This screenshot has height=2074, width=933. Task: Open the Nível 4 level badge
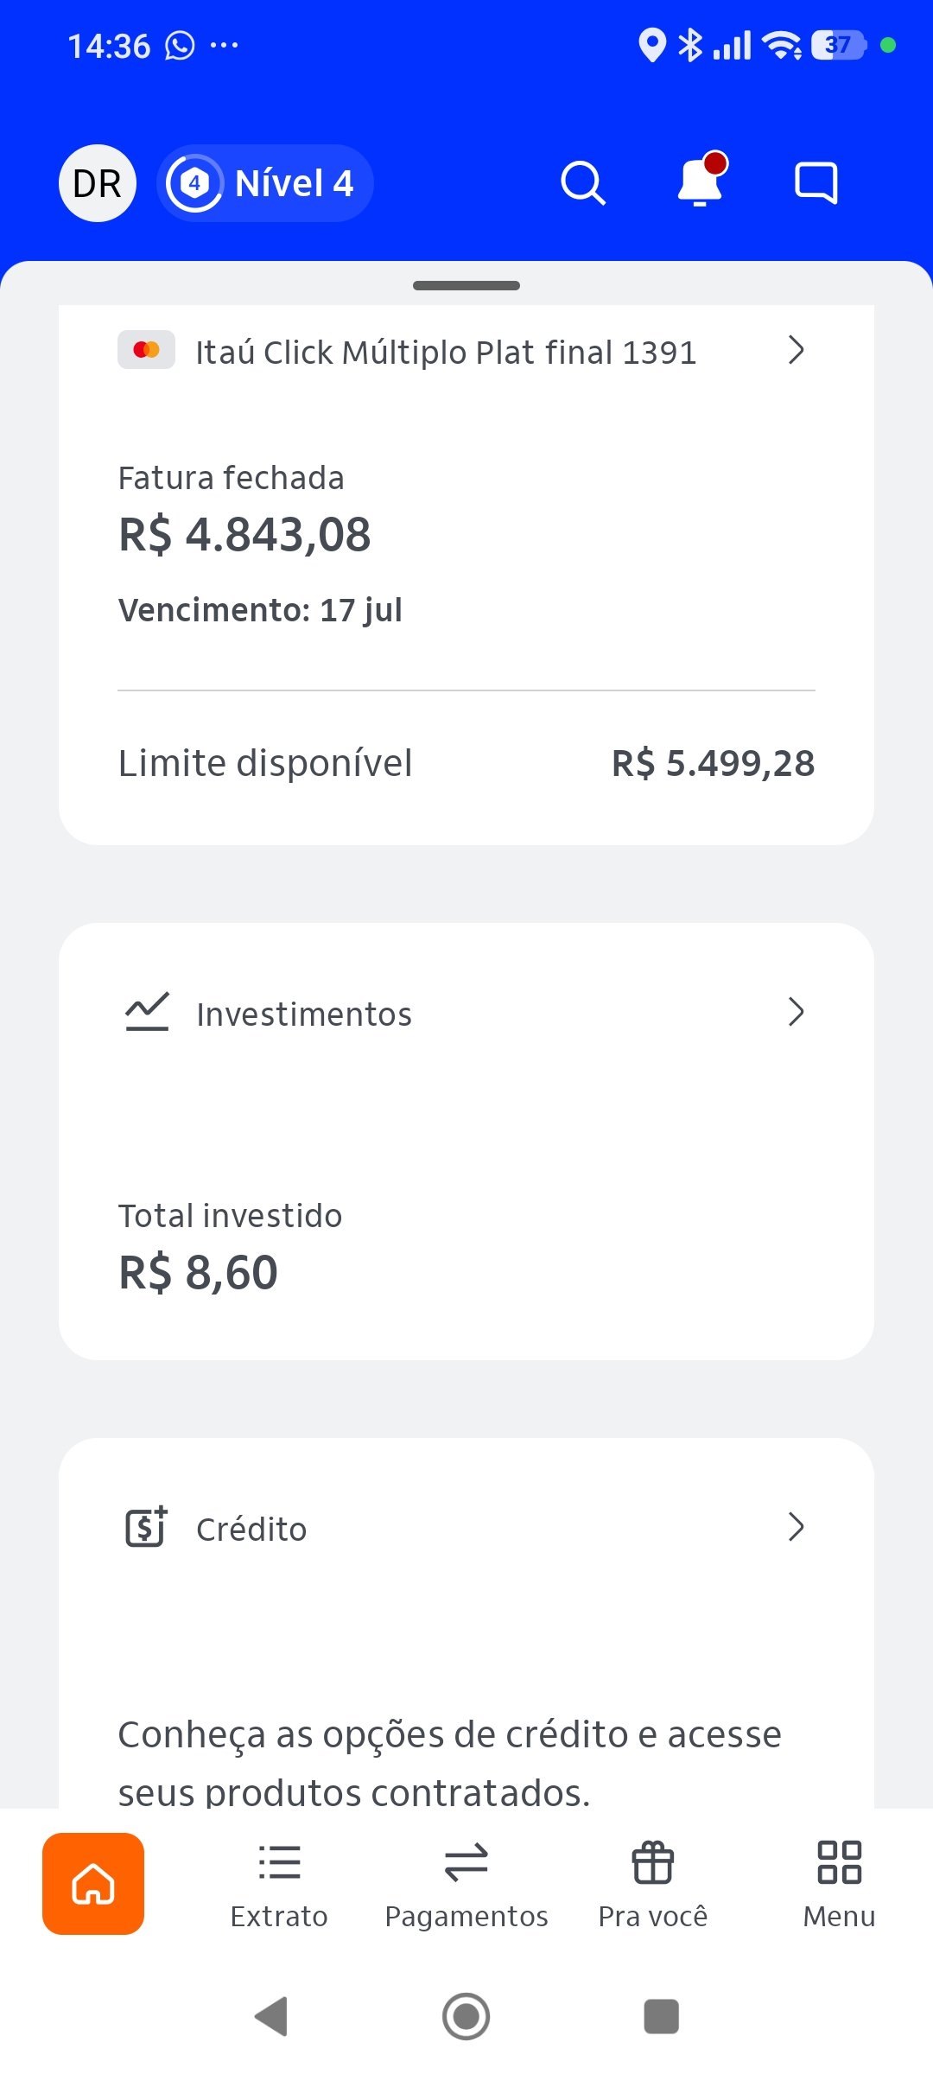point(265,183)
